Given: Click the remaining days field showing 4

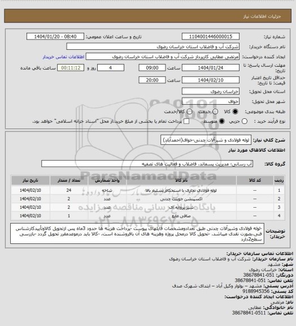Looking at the screenshot, I should point(111,68).
